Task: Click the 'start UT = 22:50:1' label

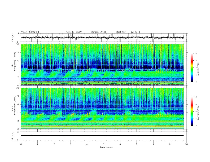Action: (128, 32)
